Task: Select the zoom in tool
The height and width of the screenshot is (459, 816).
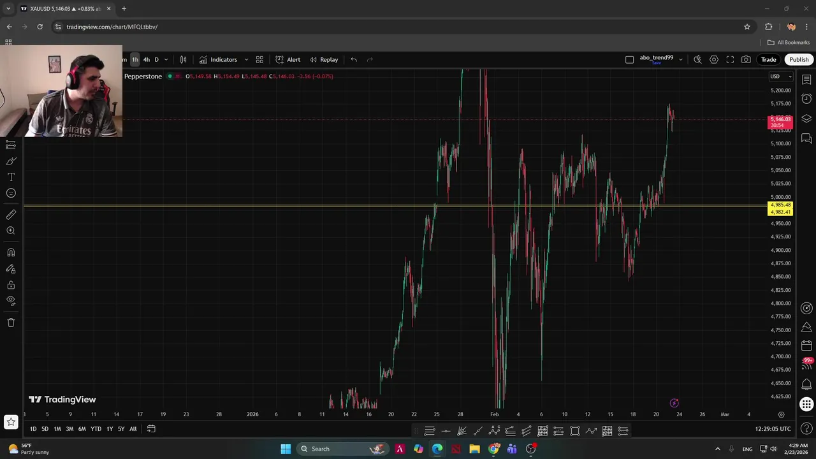Action: pos(11,231)
